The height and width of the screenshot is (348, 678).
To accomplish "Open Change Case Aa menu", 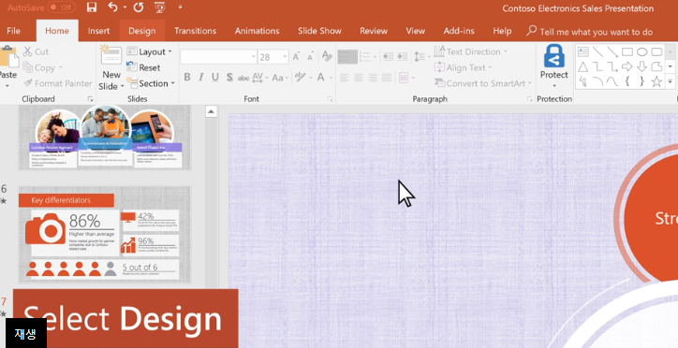I will click(x=277, y=79).
